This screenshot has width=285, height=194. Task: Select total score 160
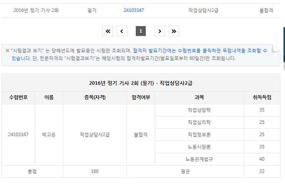[95, 171]
